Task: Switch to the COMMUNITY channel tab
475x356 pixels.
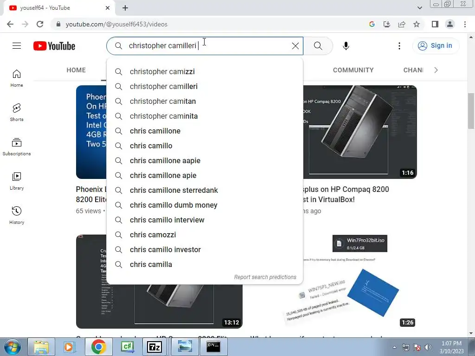Action: pos(353,70)
